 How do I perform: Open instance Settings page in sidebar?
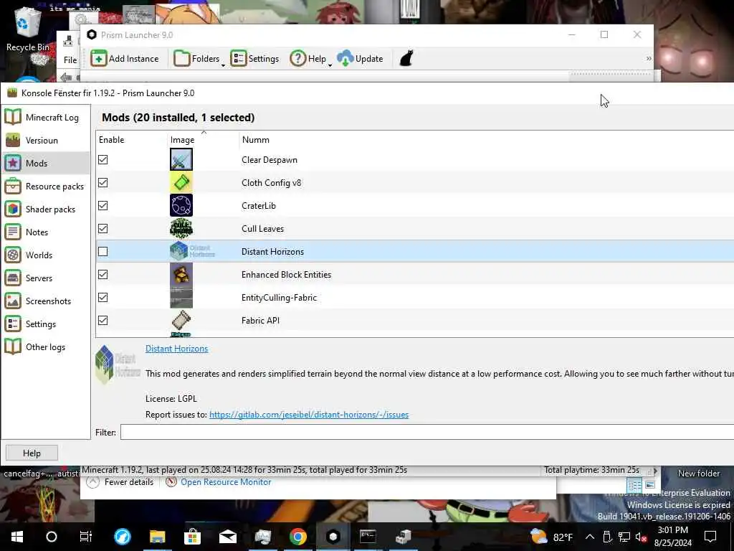tap(45, 324)
